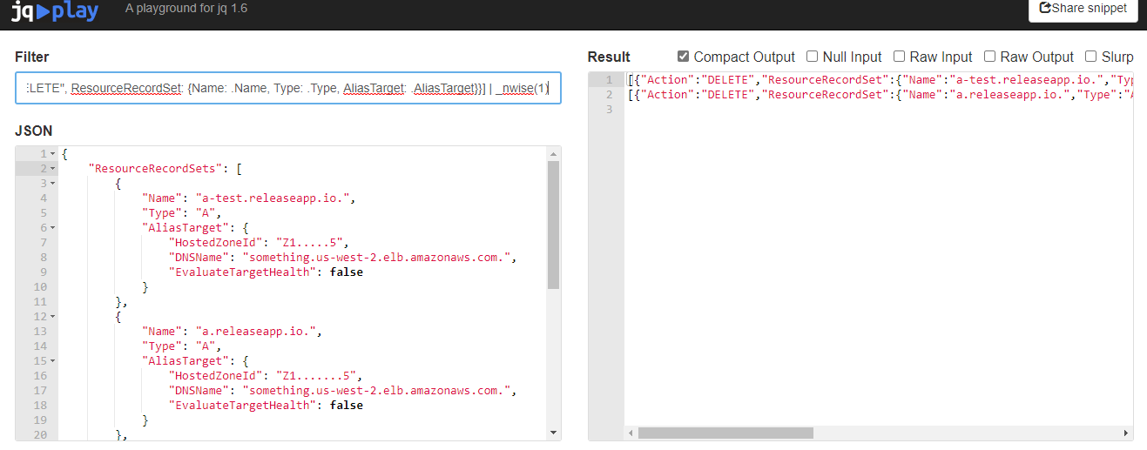Fold the second record at line 12

click(53, 317)
